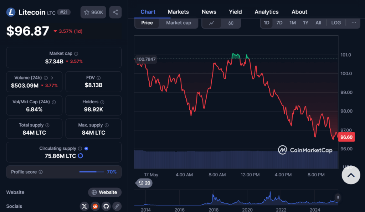Click the $503.09M volume value
Image resolution: width=365 pixels, height=212 pixels.
(x=25, y=86)
